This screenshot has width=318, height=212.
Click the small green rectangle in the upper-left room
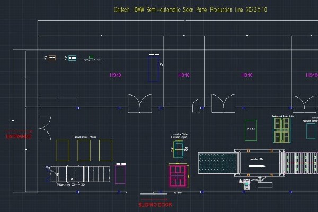[x=91, y=57]
